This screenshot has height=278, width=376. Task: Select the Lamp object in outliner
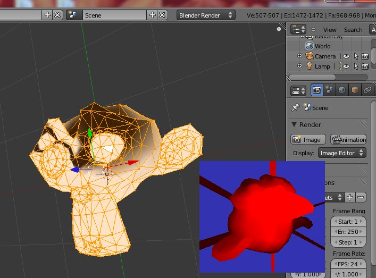[322, 66]
